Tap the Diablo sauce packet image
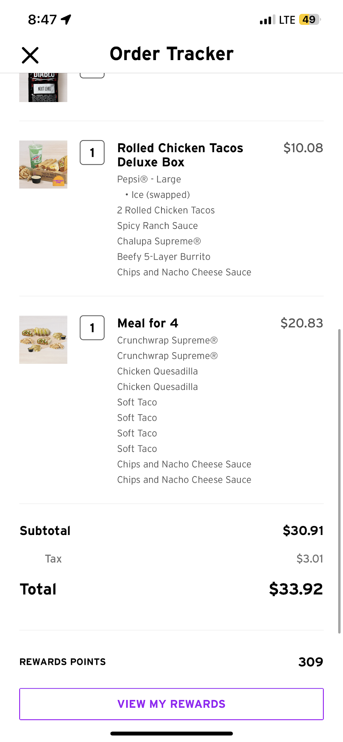The height and width of the screenshot is (742, 343). tap(43, 88)
